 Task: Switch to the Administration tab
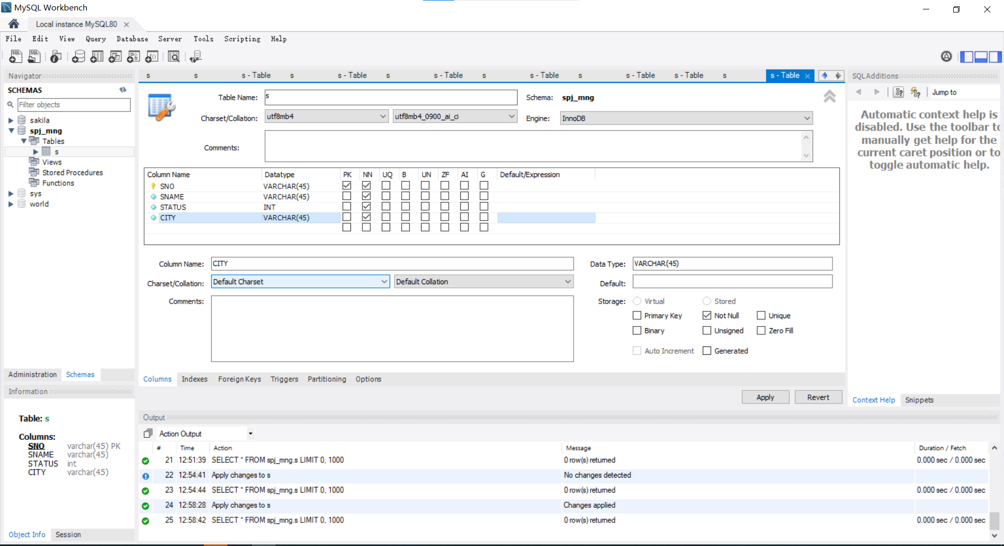pyautogui.click(x=32, y=375)
